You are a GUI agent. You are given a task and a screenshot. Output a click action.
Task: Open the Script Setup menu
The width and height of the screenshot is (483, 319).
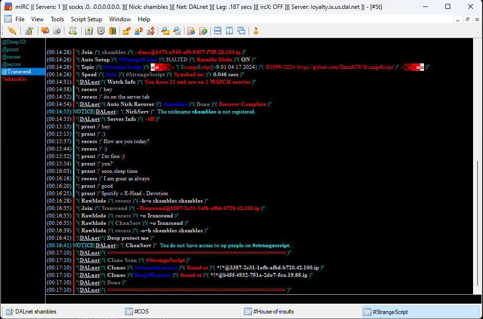click(86, 19)
